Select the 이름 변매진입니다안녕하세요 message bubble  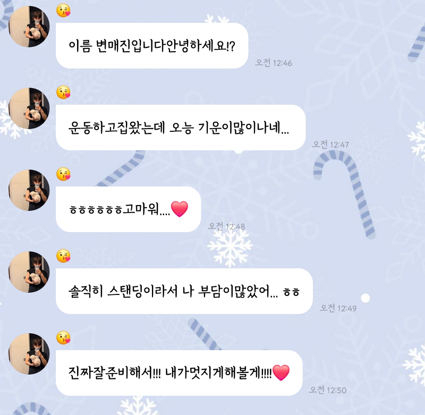[x=152, y=46]
